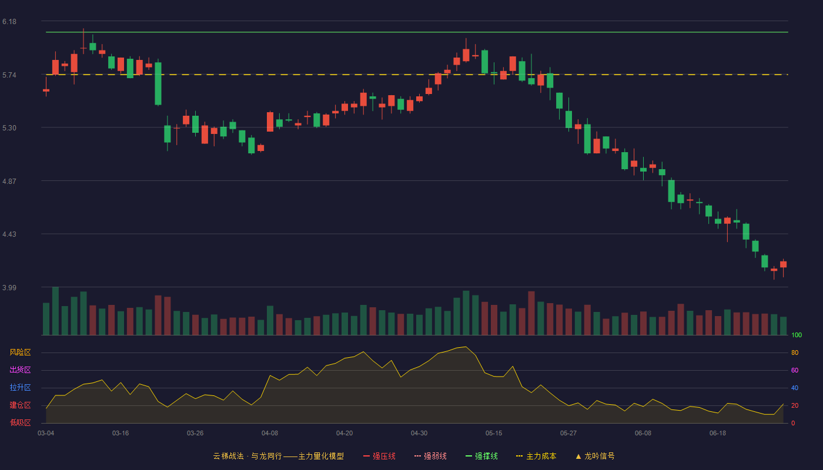Click the 低吸区 zone label
823x470 pixels.
(x=20, y=422)
